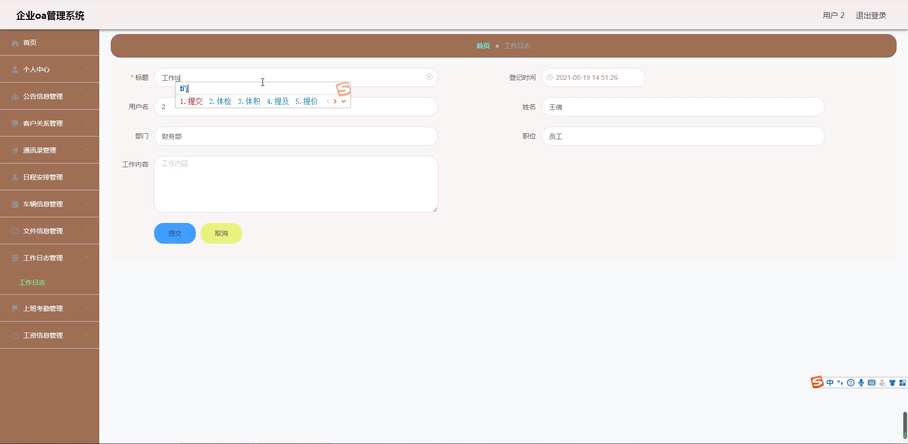Choose candidate 1.提交 in IME popup
The width and height of the screenshot is (908, 444).
coord(191,101)
